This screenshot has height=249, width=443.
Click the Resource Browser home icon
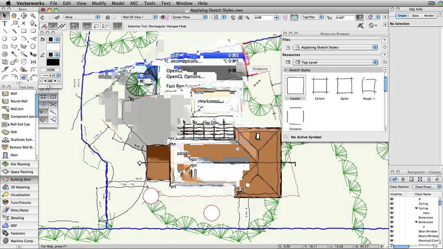pyautogui.click(x=384, y=48)
